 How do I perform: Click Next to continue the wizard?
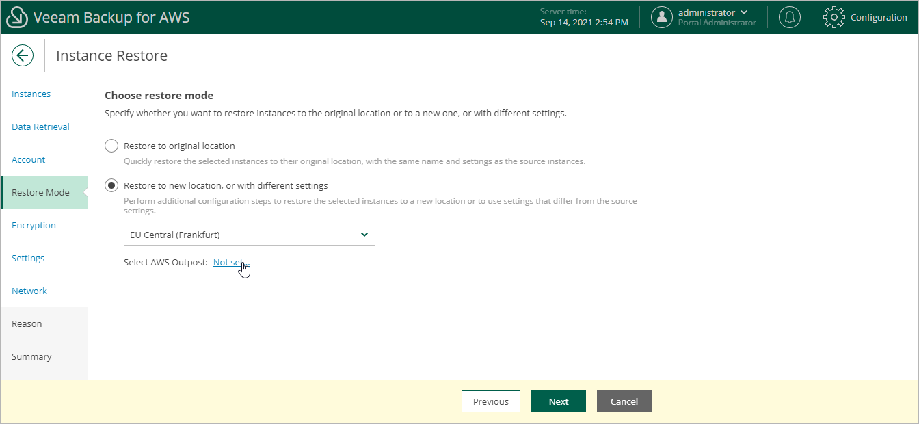point(558,401)
